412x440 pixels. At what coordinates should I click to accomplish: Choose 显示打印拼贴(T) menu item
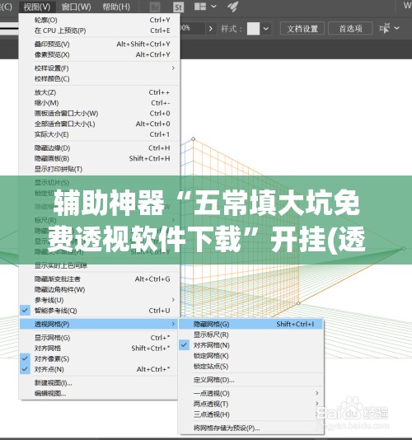coord(99,169)
